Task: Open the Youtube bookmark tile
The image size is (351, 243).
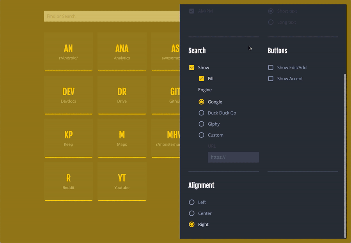Action: click(122, 182)
